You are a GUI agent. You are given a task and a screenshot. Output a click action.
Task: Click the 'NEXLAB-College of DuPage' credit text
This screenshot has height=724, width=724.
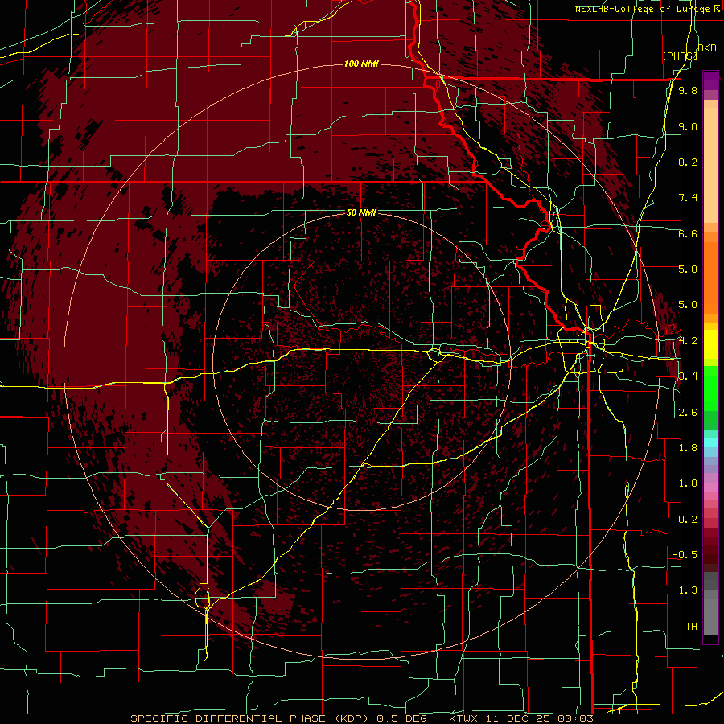(644, 9)
